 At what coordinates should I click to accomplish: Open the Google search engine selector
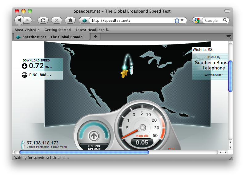click(198, 20)
